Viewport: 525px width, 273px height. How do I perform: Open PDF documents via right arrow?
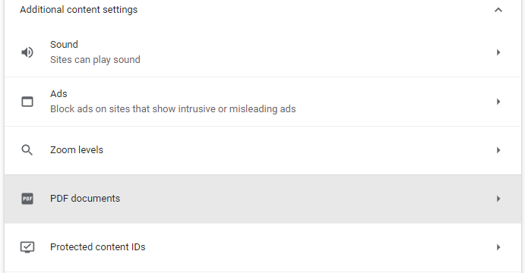498,199
